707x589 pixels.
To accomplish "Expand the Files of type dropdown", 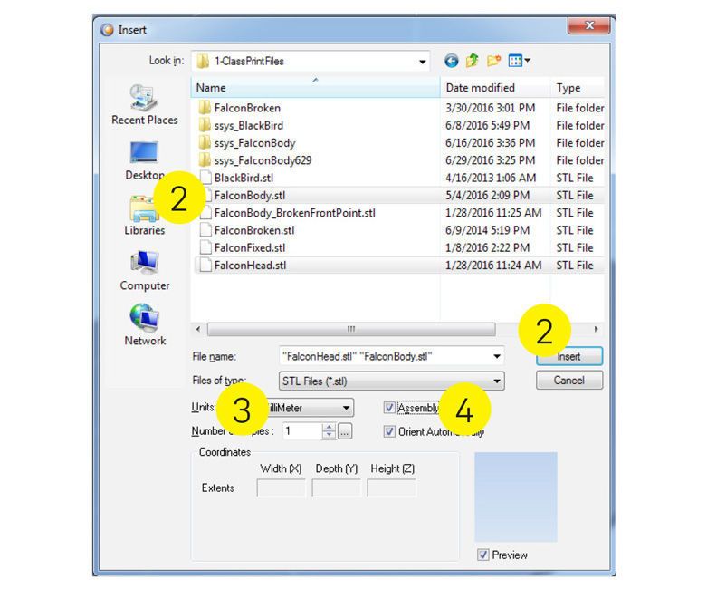I will (x=497, y=381).
